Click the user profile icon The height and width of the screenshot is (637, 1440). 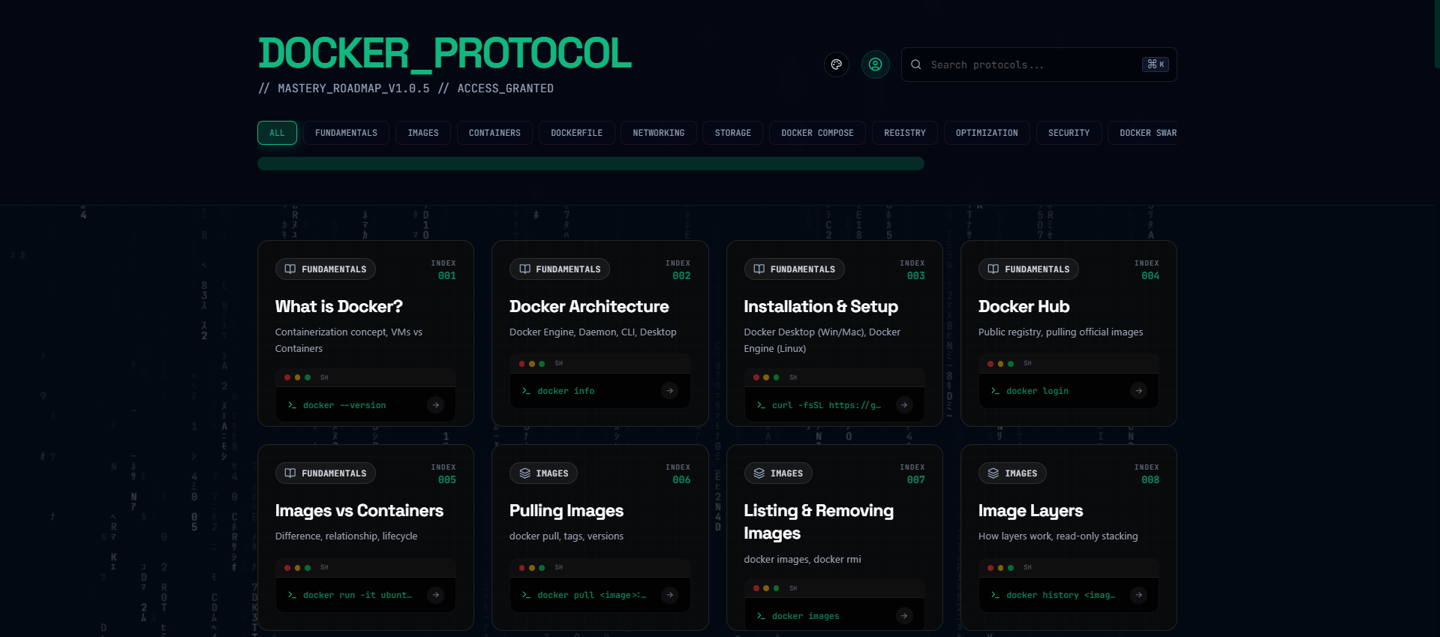coord(875,65)
